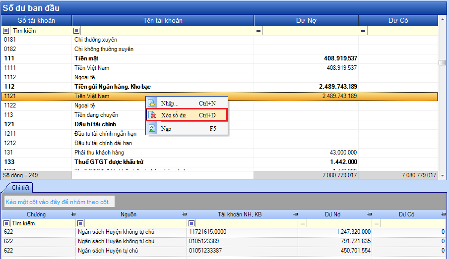Image resolution: width=449 pixels, height=259 pixels.
Task: Choose Xóa số dư menu entry
Action: tap(187, 115)
